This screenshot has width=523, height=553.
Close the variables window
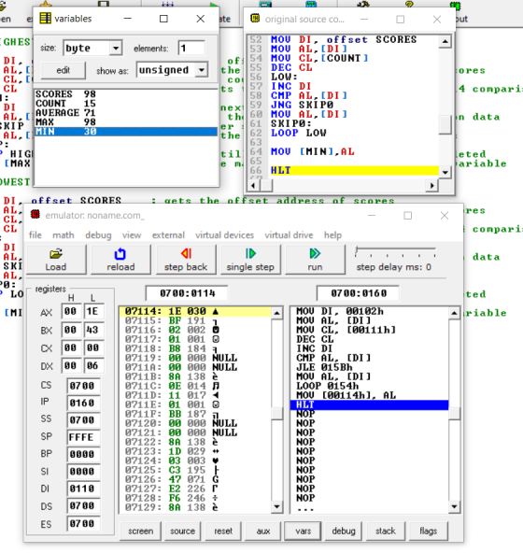click(x=200, y=19)
